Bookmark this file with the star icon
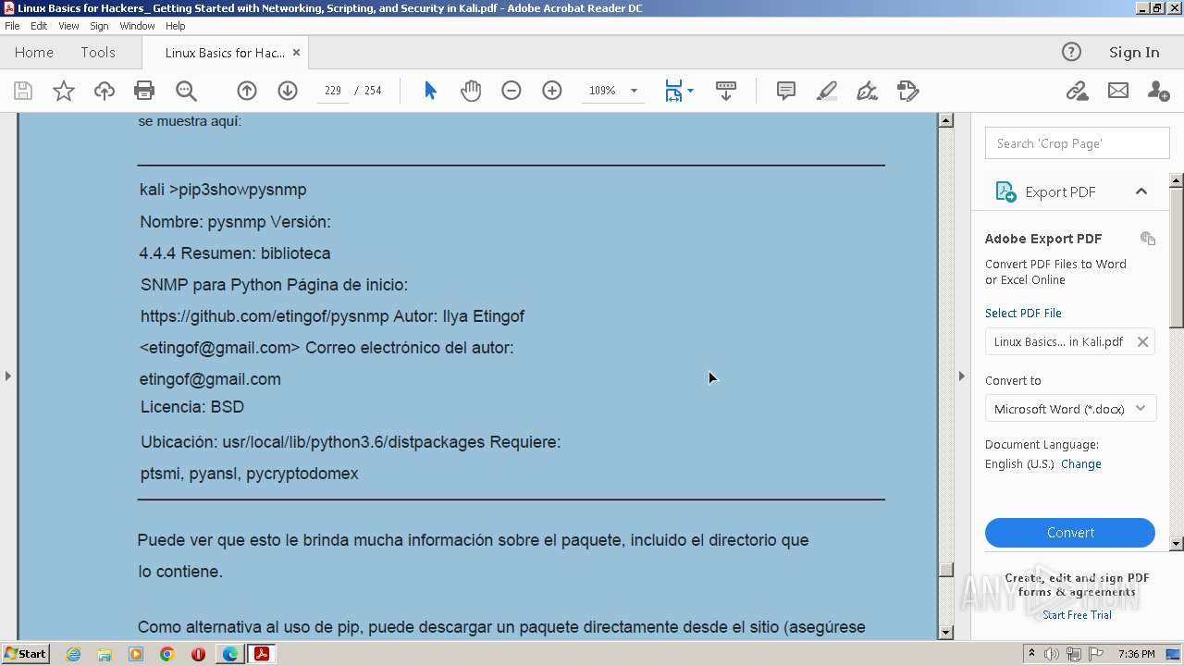The height and width of the screenshot is (666, 1184). click(x=64, y=91)
